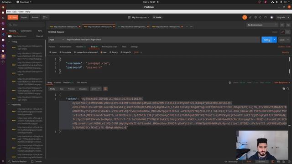Click the blue Send button
Screen dimensions: 292x164
266,40
